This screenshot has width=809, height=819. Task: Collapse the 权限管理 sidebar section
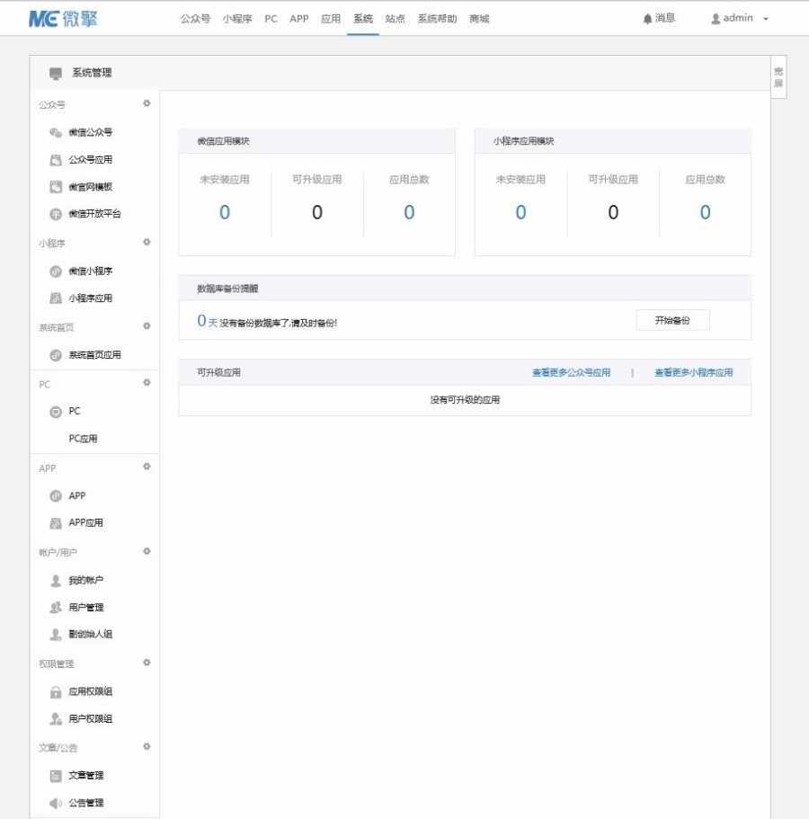(146, 663)
